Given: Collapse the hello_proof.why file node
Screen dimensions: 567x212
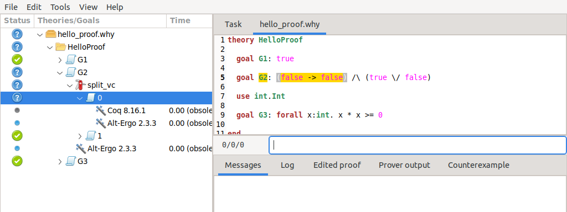Looking at the screenshot, I should click(x=40, y=35).
